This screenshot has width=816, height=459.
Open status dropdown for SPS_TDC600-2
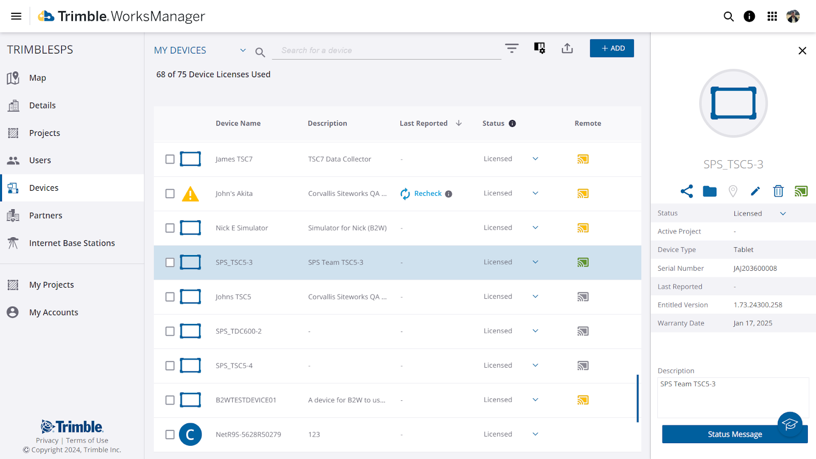pyautogui.click(x=535, y=331)
